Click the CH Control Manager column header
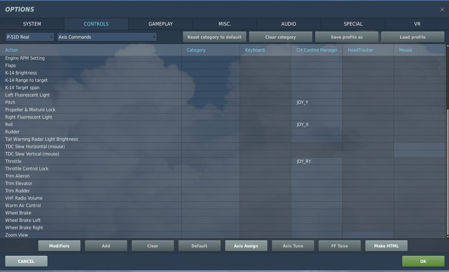This screenshot has height=272, width=449. coord(317,50)
